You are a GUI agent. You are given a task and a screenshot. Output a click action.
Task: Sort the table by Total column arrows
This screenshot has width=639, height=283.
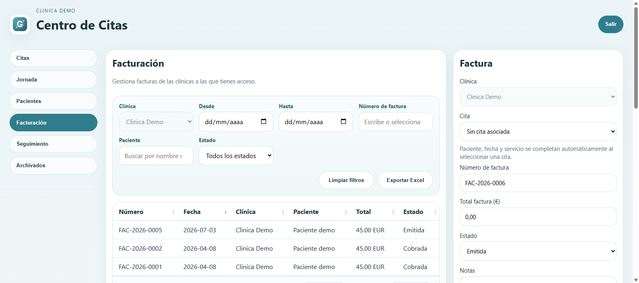(x=393, y=212)
